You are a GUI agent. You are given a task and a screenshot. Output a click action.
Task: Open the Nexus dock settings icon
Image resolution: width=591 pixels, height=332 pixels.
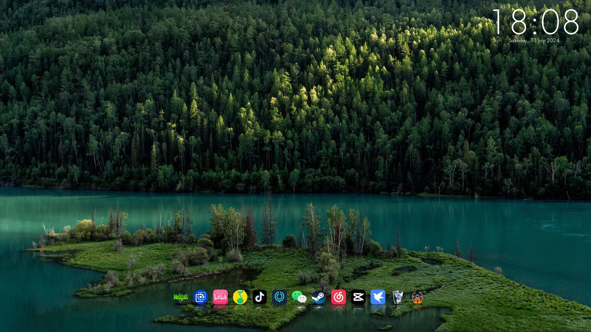point(181,297)
